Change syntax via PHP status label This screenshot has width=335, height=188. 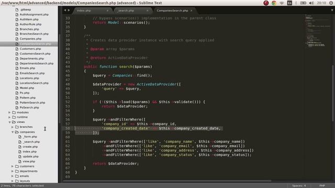click(x=322, y=186)
